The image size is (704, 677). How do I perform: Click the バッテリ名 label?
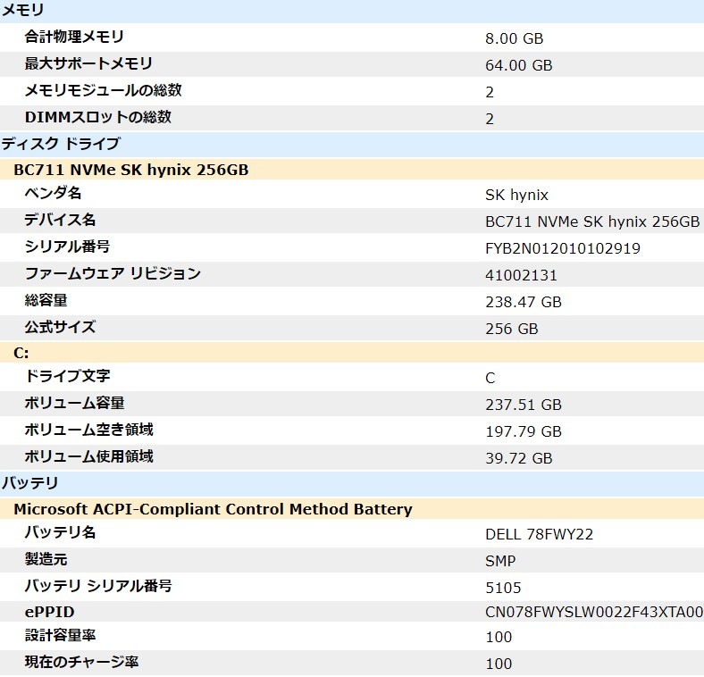click(x=60, y=532)
